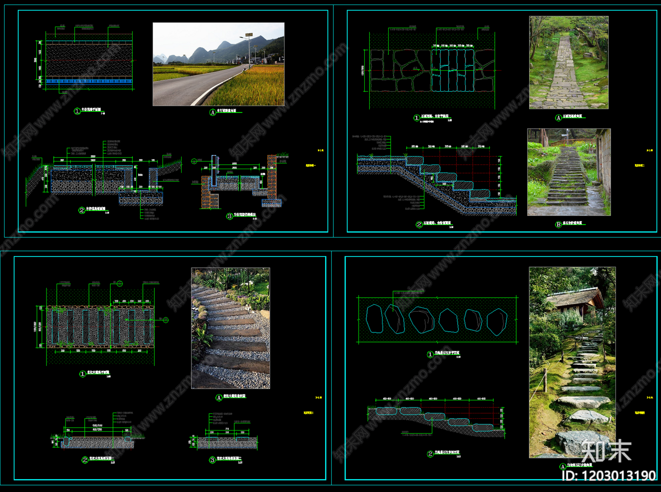Image resolution: width=661 pixels, height=492 pixels.
Task: Click the stone stair section drawing
Action: pos(437,184)
